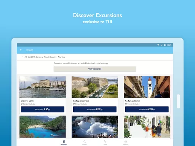
Task: Tap the back arrow beside Results
Action: tap(21, 50)
